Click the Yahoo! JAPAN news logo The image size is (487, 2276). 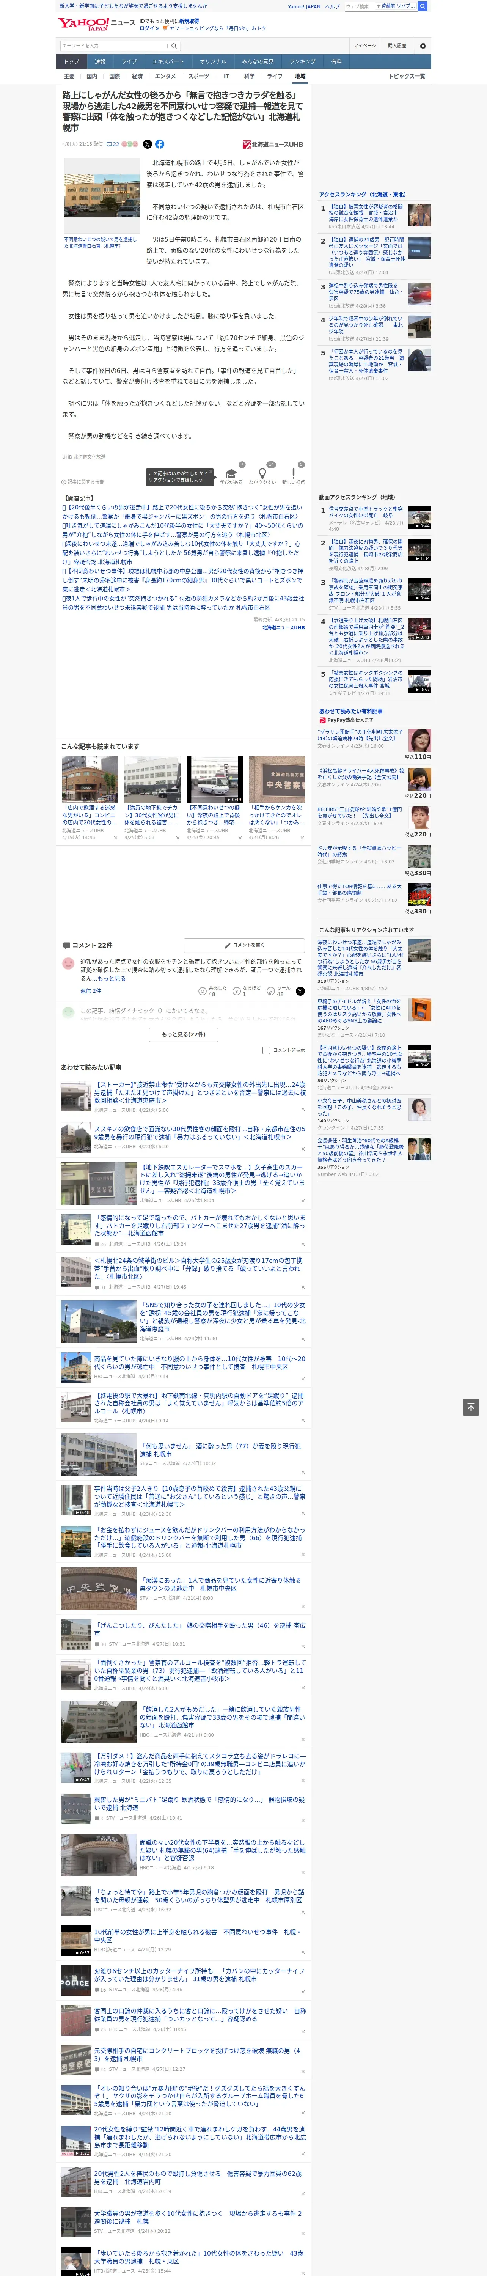point(96,24)
